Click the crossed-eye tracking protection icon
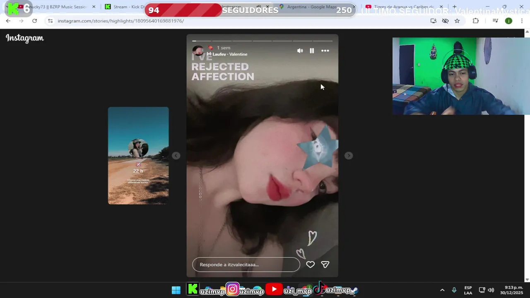The width and height of the screenshot is (530, 298). click(x=445, y=21)
